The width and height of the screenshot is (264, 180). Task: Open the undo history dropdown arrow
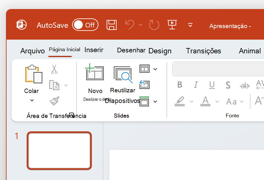point(140,25)
